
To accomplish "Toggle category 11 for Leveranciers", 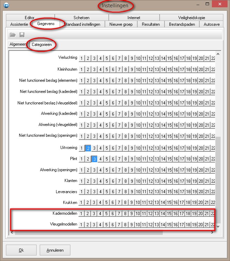I will [x=144, y=192].
